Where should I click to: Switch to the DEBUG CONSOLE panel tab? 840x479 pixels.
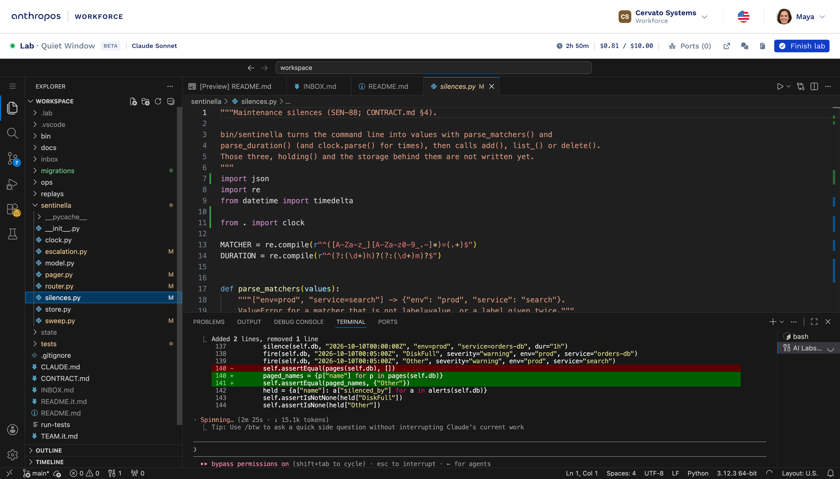click(x=299, y=322)
